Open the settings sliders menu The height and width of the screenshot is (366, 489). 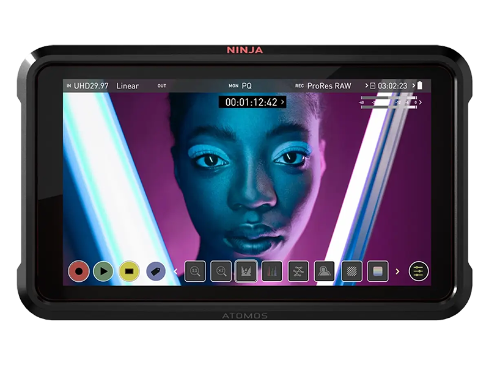pos(419,271)
